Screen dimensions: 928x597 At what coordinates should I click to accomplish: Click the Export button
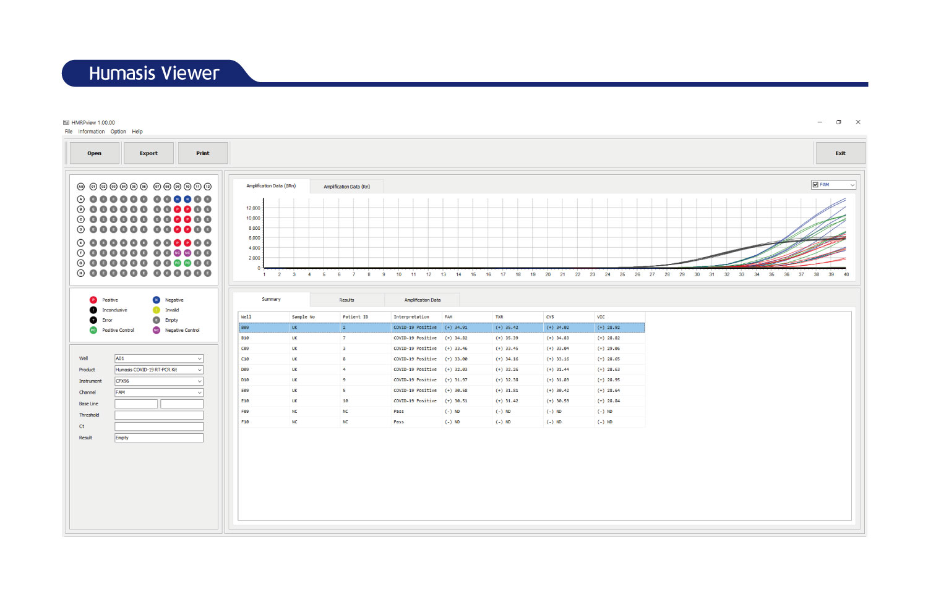coord(148,153)
